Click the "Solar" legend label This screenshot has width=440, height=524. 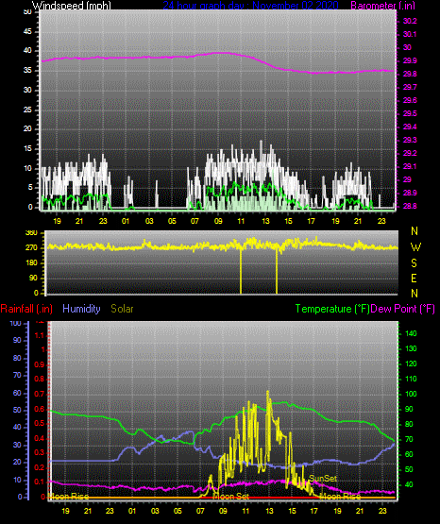pyautogui.click(x=122, y=309)
